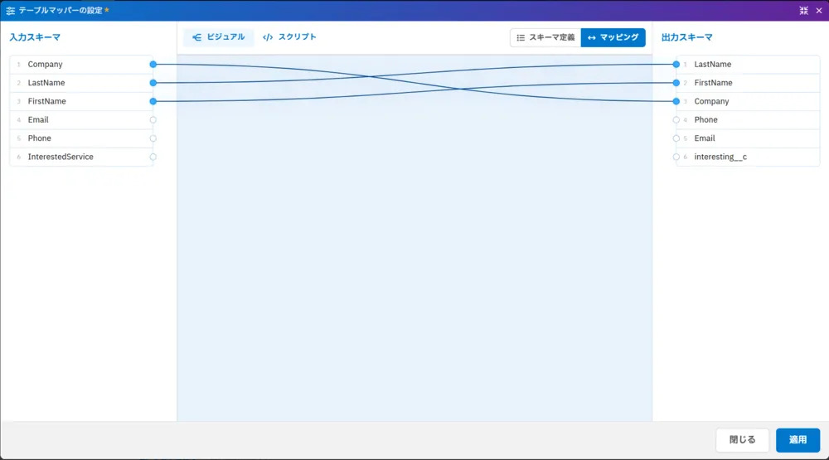The width and height of the screenshot is (829, 460).
Task: Switch to the スクリプト tab
Action: [x=289, y=37]
